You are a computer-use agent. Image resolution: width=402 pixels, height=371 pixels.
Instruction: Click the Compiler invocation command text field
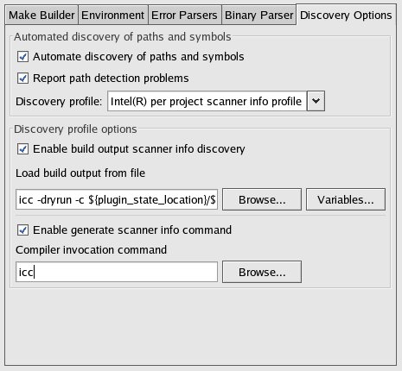click(117, 272)
